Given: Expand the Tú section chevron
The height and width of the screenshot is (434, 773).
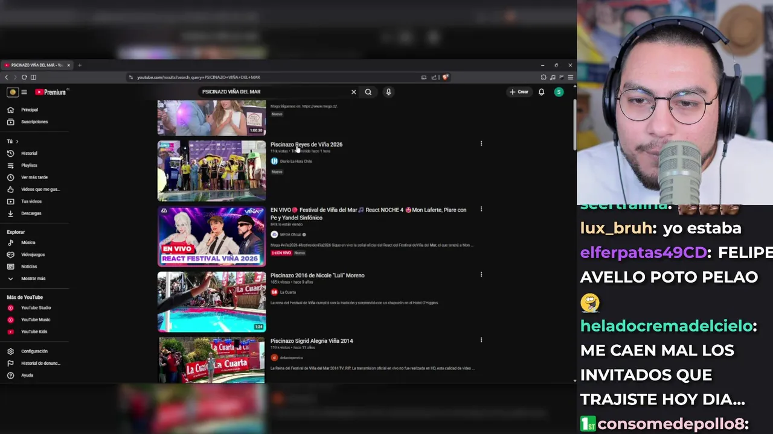Looking at the screenshot, I should point(17,142).
